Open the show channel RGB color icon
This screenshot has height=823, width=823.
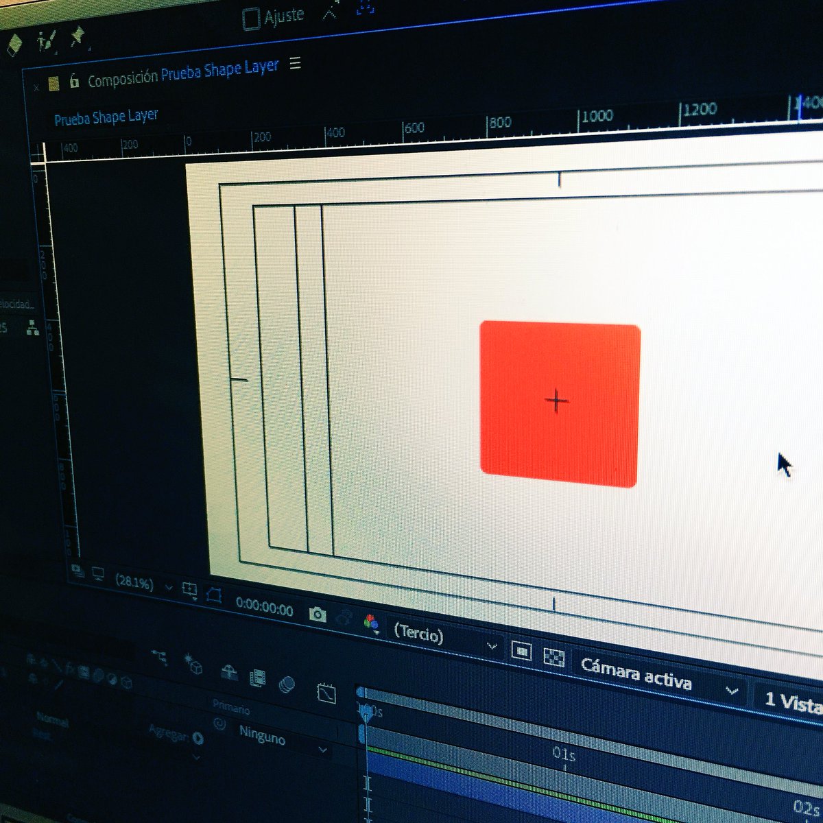tap(371, 623)
